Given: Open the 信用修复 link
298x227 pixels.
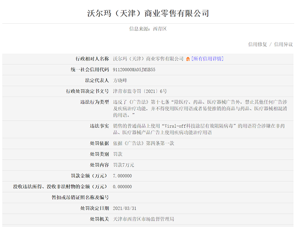Looking at the screenshot, I should point(257,44).
